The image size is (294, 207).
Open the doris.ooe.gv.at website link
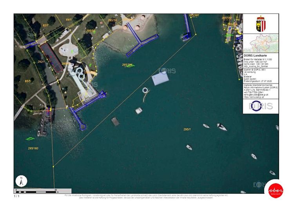coord(255,97)
